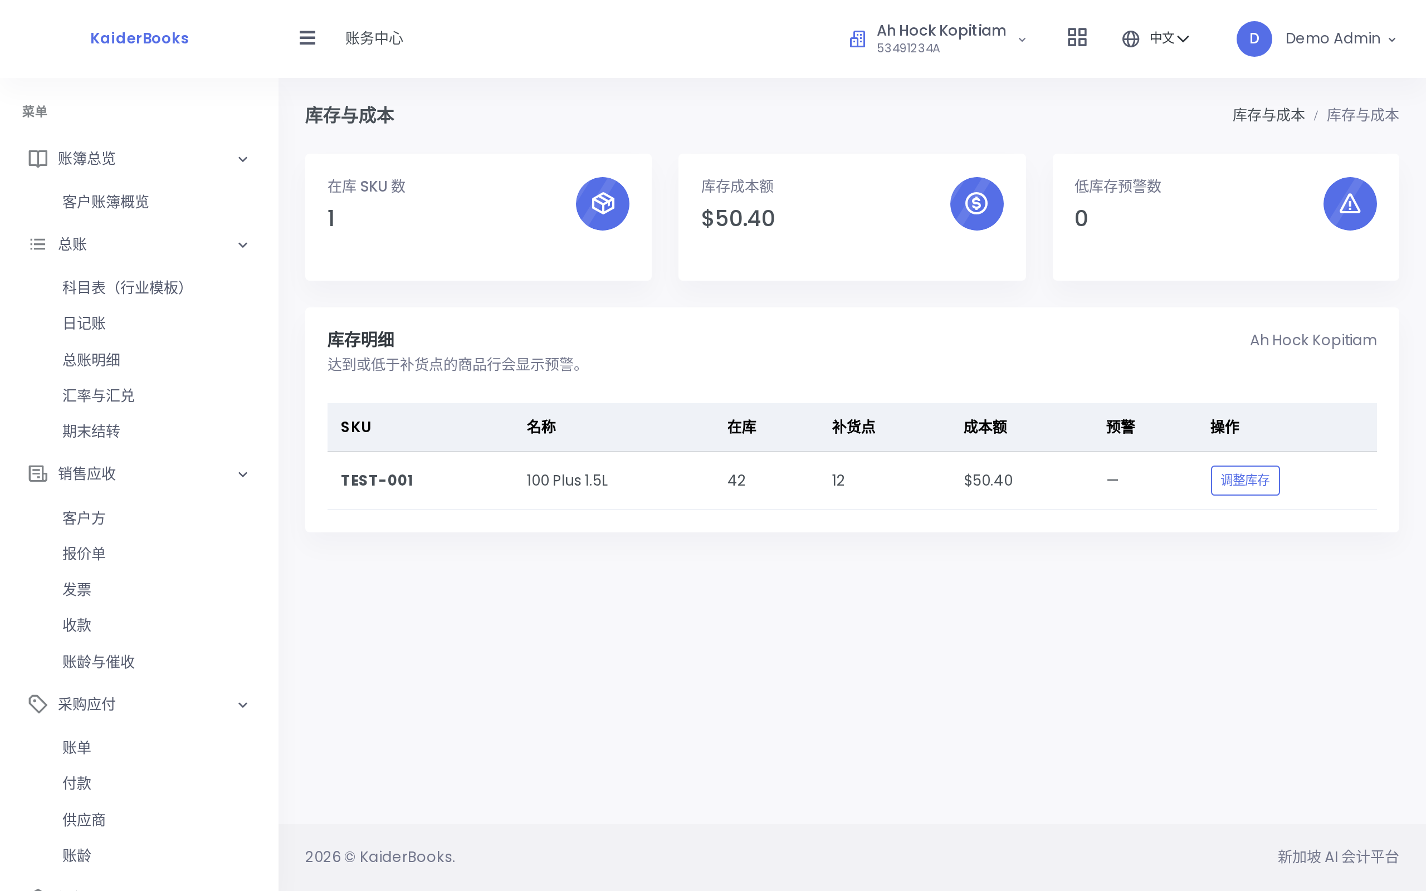The width and height of the screenshot is (1426, 891).
Task: Click the 在库 column header
Action: point(742,427)
